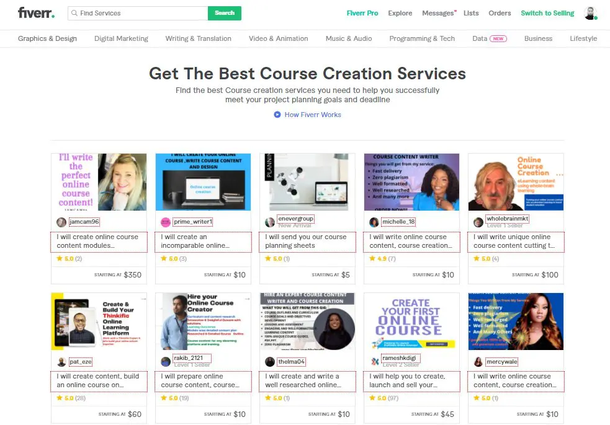The image size is (610, 425).
Task: Open the Create Your First Online Course thumbnail
Action: [411, 322]
